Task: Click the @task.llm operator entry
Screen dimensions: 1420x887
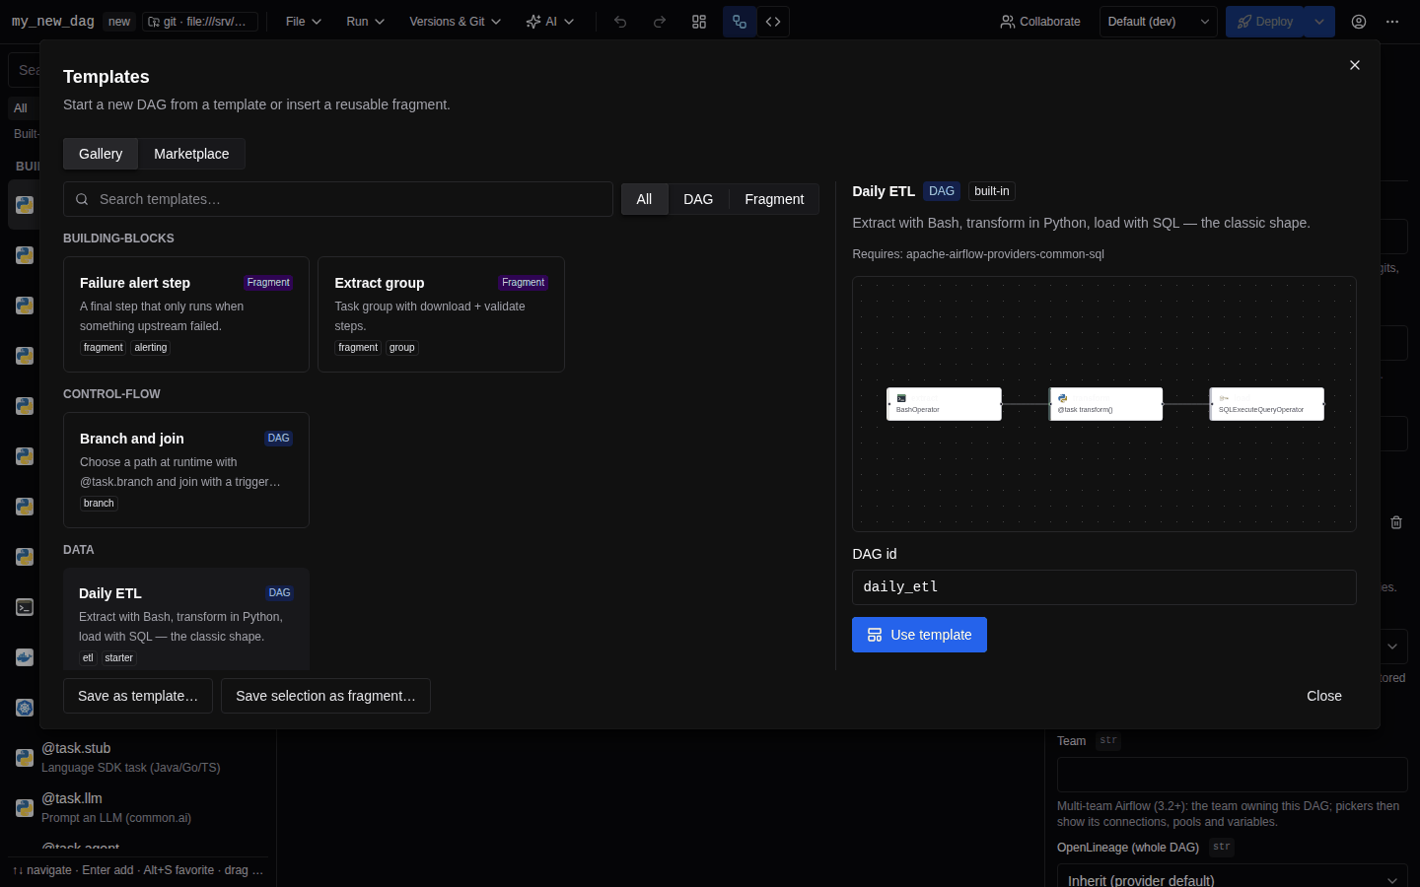Action: click(x=138, y=807)
